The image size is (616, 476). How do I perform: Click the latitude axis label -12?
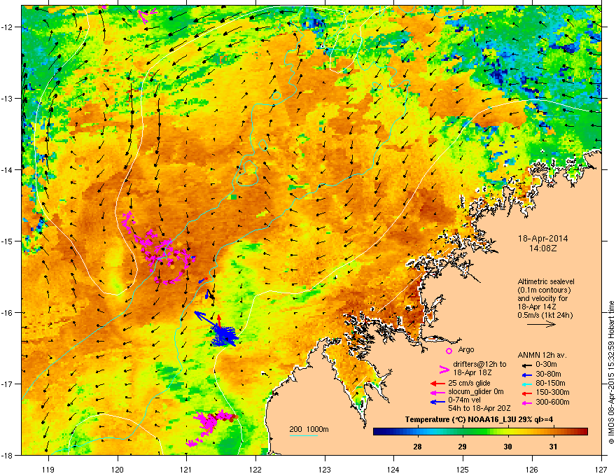(7, 27)
